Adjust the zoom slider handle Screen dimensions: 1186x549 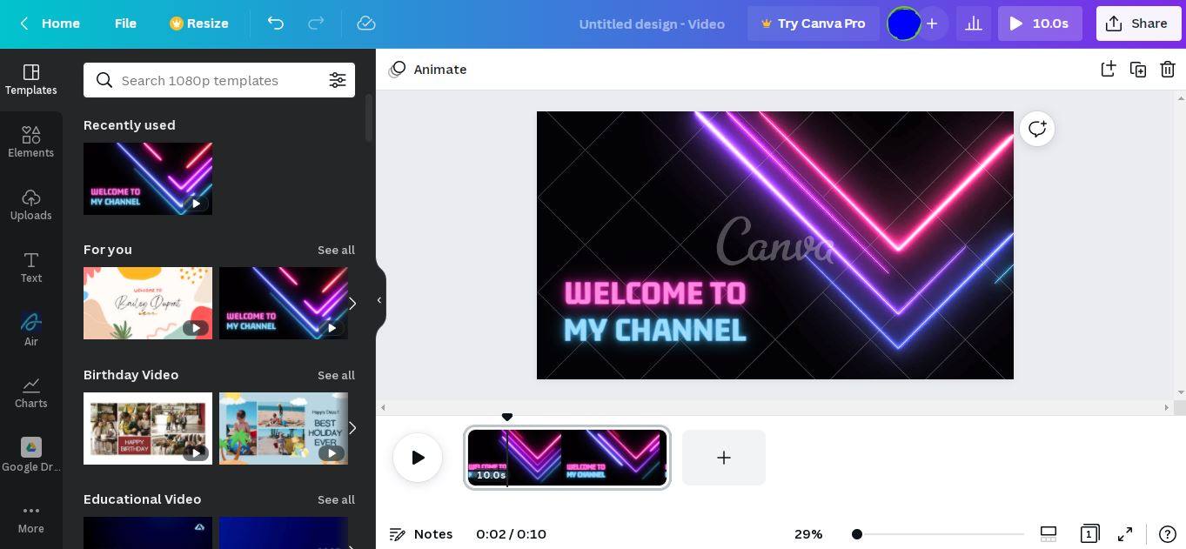click(857, 534)
